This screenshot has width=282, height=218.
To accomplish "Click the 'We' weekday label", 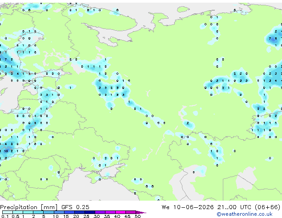I will (165, 207).
